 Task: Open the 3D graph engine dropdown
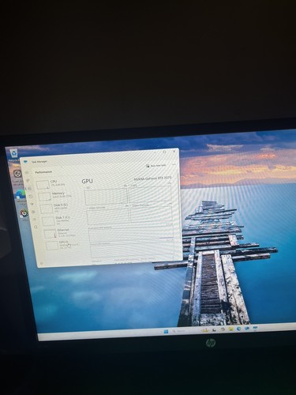(88, 188)
